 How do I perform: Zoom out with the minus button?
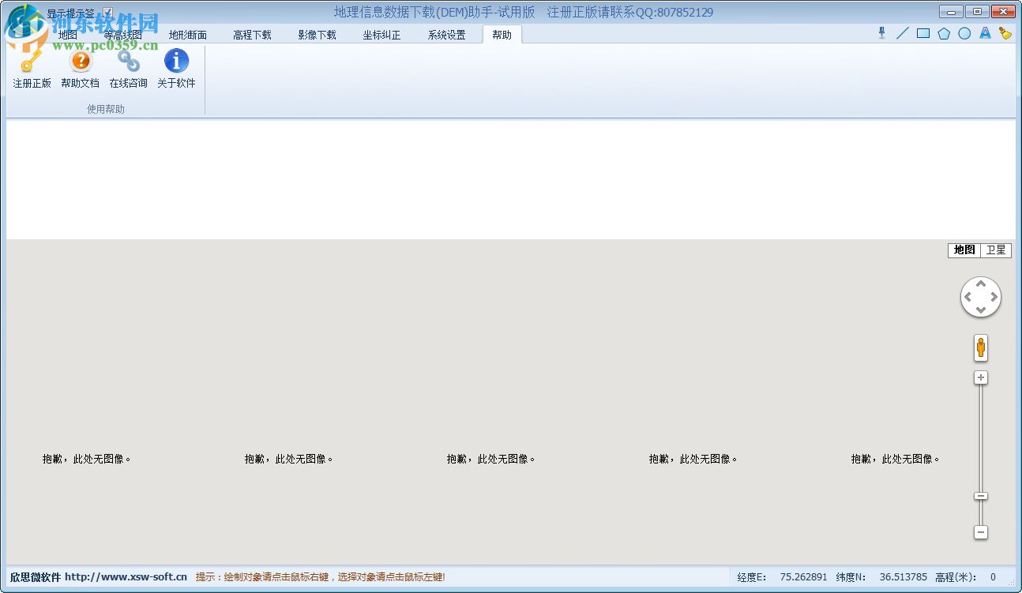[981, 533]
